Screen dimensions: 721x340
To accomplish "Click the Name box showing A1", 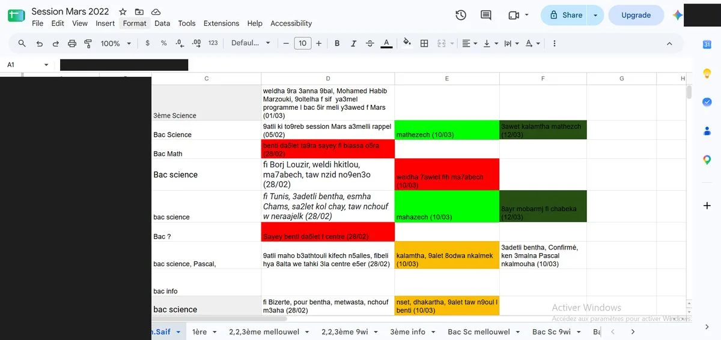I will point(21,65).
